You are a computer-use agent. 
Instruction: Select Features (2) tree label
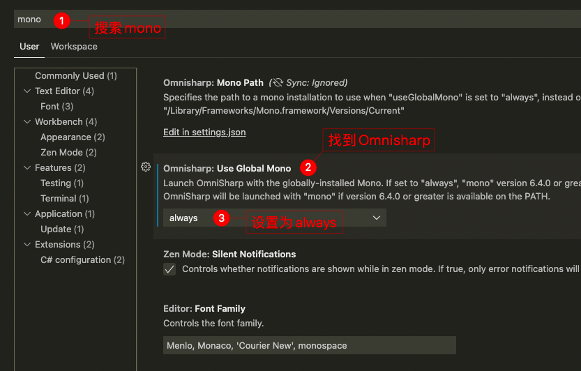(x=60, y=167)
